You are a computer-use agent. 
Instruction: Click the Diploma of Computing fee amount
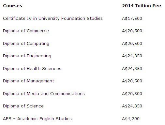[x=132, y=44]
